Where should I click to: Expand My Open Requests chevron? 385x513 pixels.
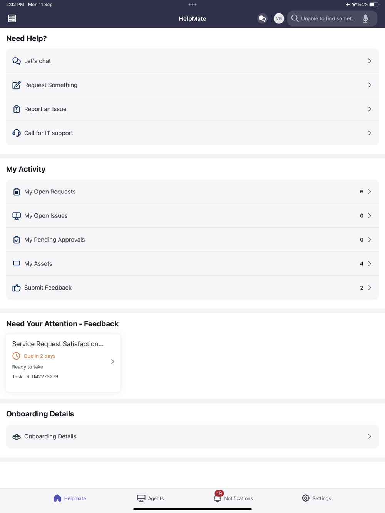pyautogui.click(x=369, y=192)
